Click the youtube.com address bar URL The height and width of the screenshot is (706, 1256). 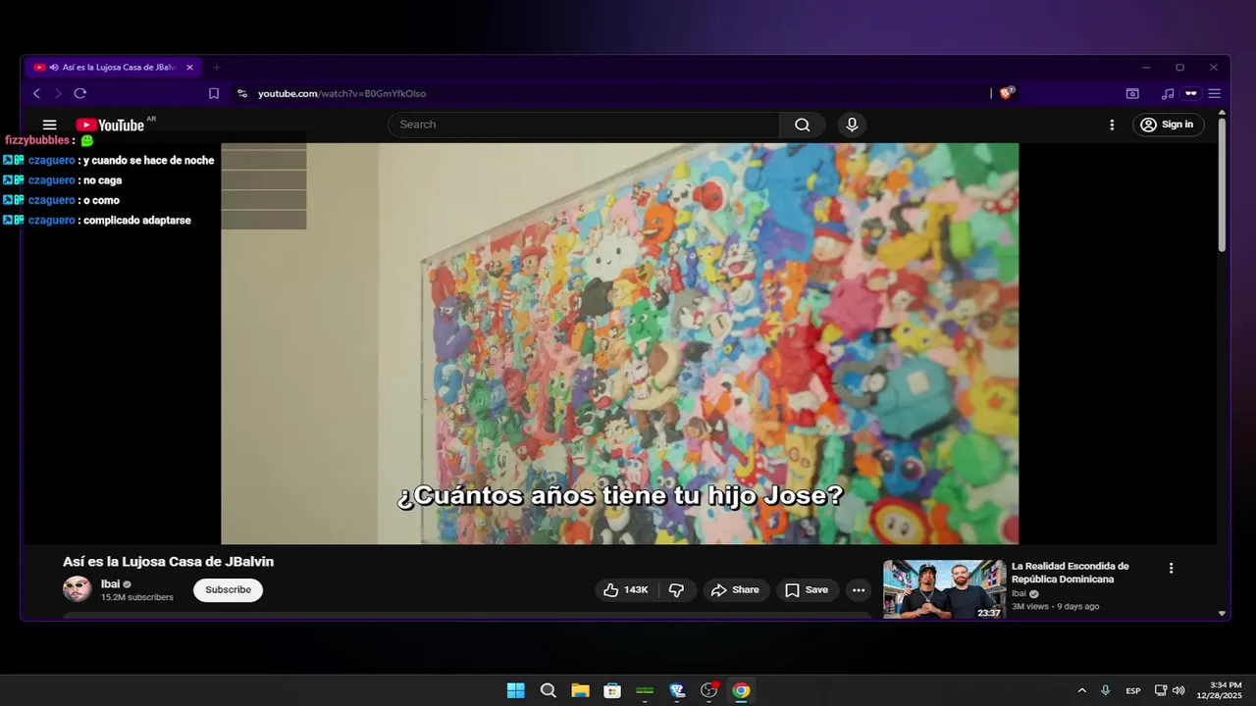(x=341, y=93)
